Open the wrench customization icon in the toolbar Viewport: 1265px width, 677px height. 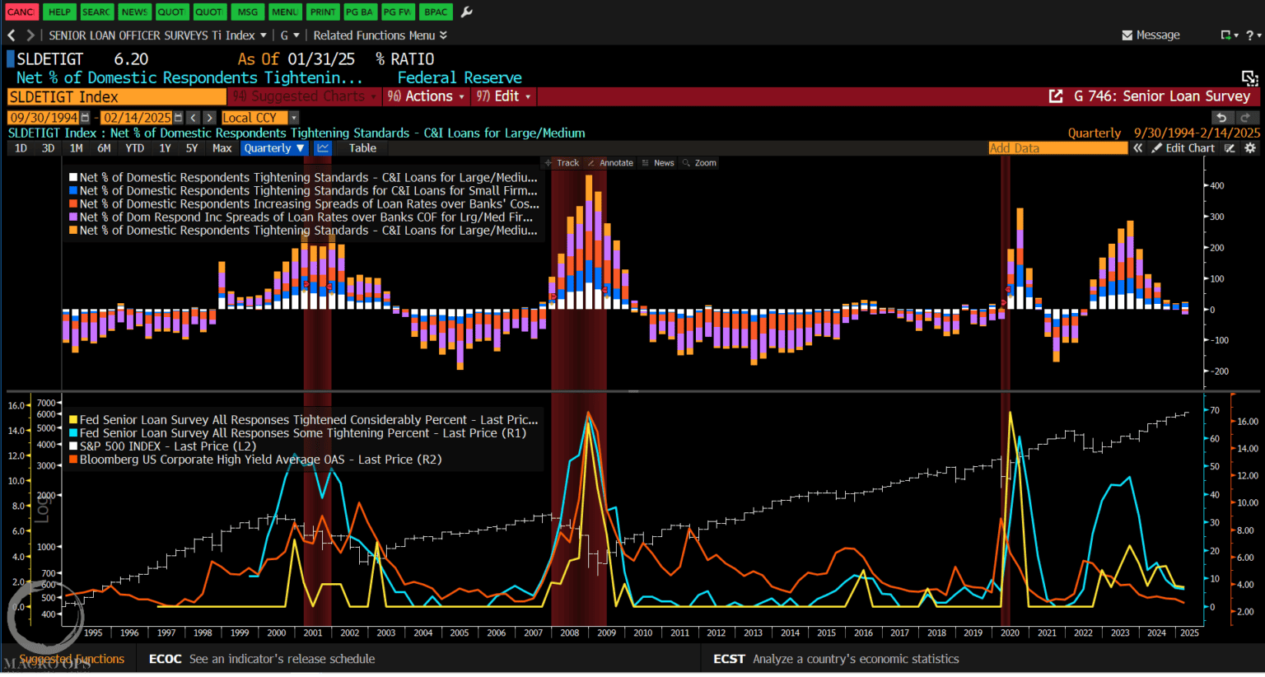466,12
